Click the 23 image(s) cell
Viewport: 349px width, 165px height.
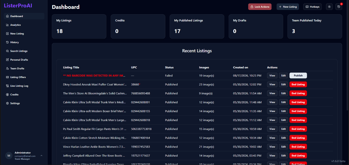pyautogui.click(x=206, y=84)
